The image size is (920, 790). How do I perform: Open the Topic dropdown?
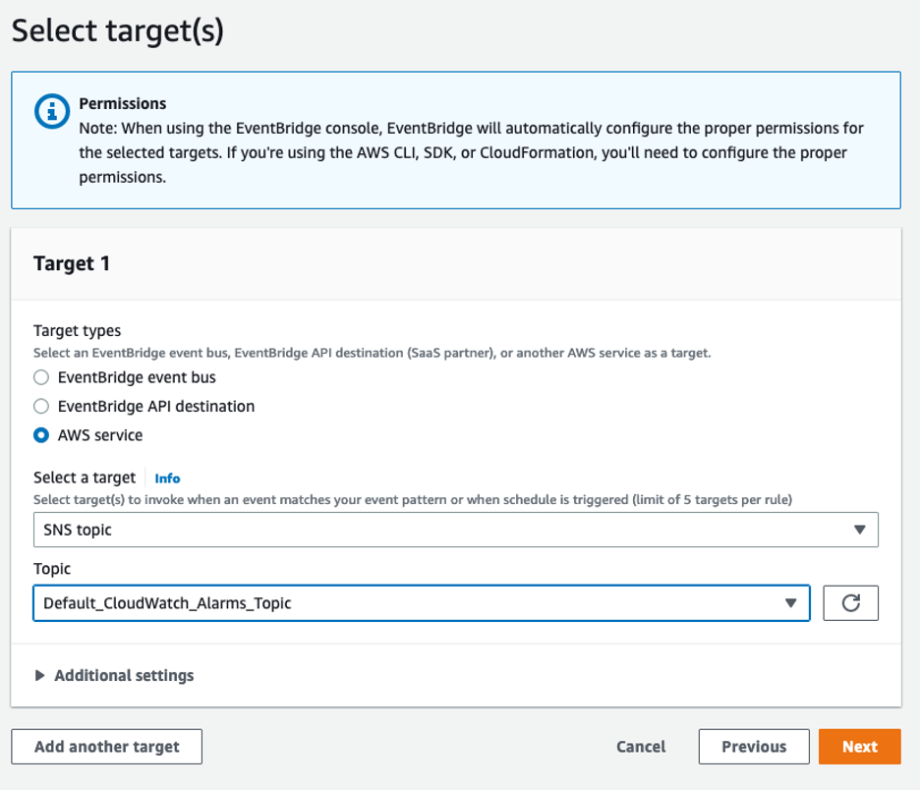point(421,602)
